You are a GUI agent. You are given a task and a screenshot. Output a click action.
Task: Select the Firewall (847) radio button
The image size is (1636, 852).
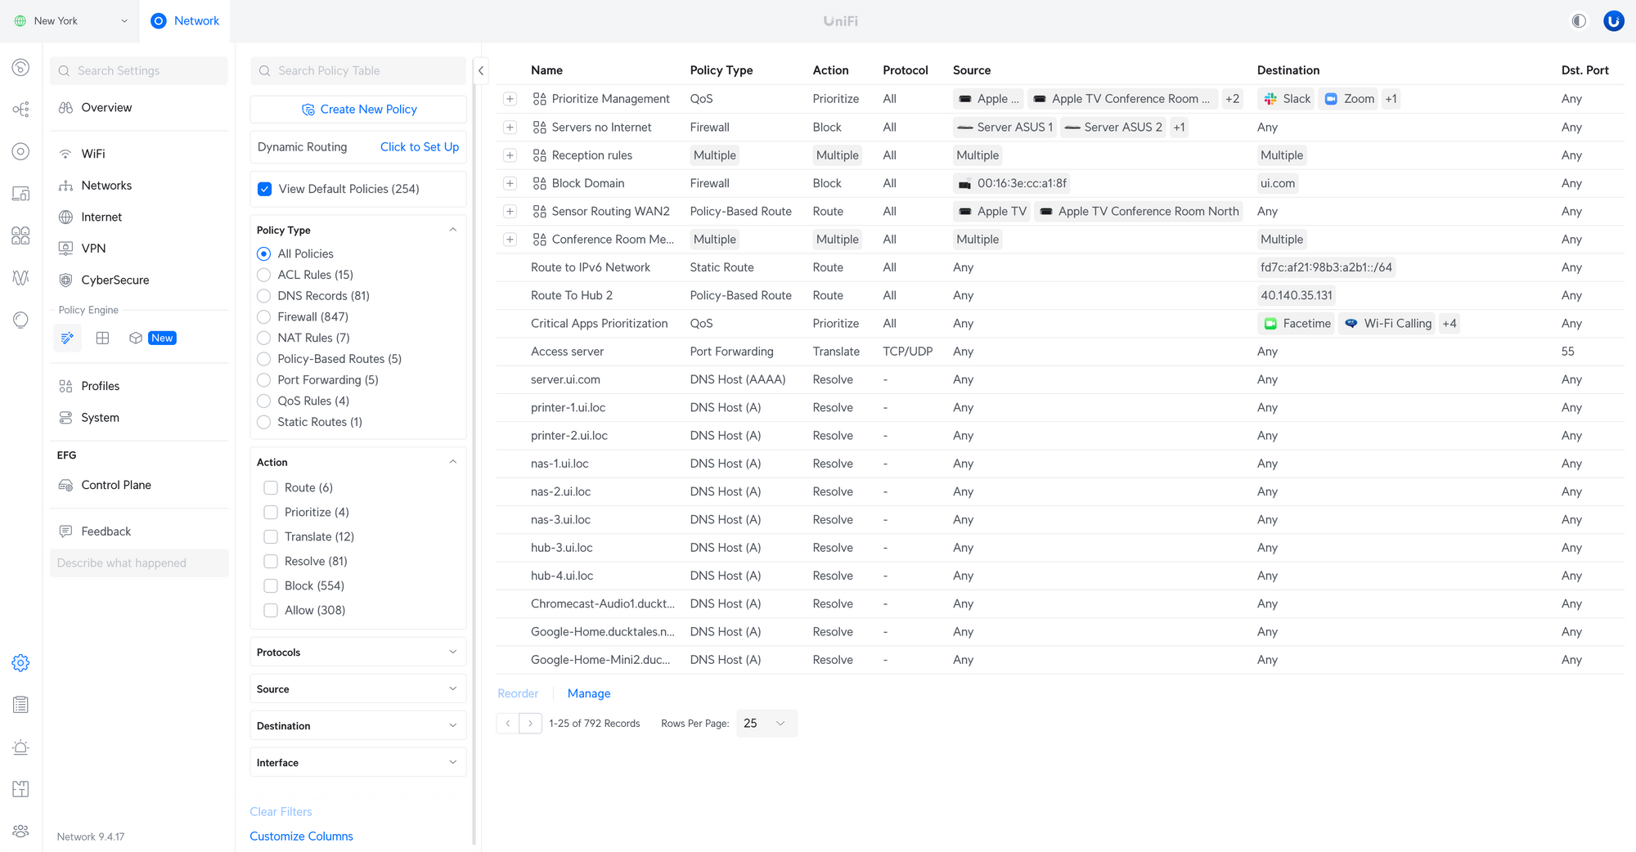pos(263,317)
